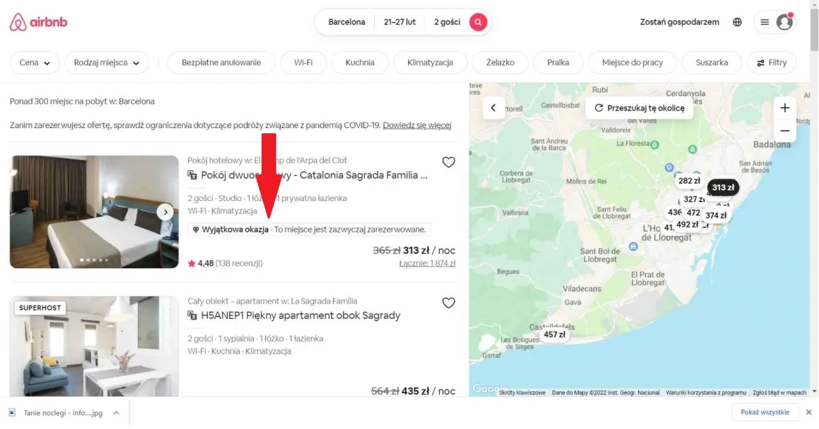Click the Dowiedz się więcej link
The image size is (819, 429).
pos(417,125)
